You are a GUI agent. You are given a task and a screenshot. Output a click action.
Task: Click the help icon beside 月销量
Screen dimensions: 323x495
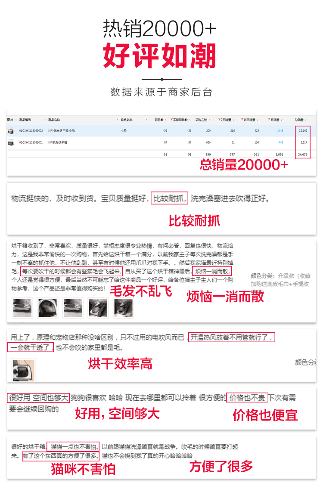coord(269,119)
